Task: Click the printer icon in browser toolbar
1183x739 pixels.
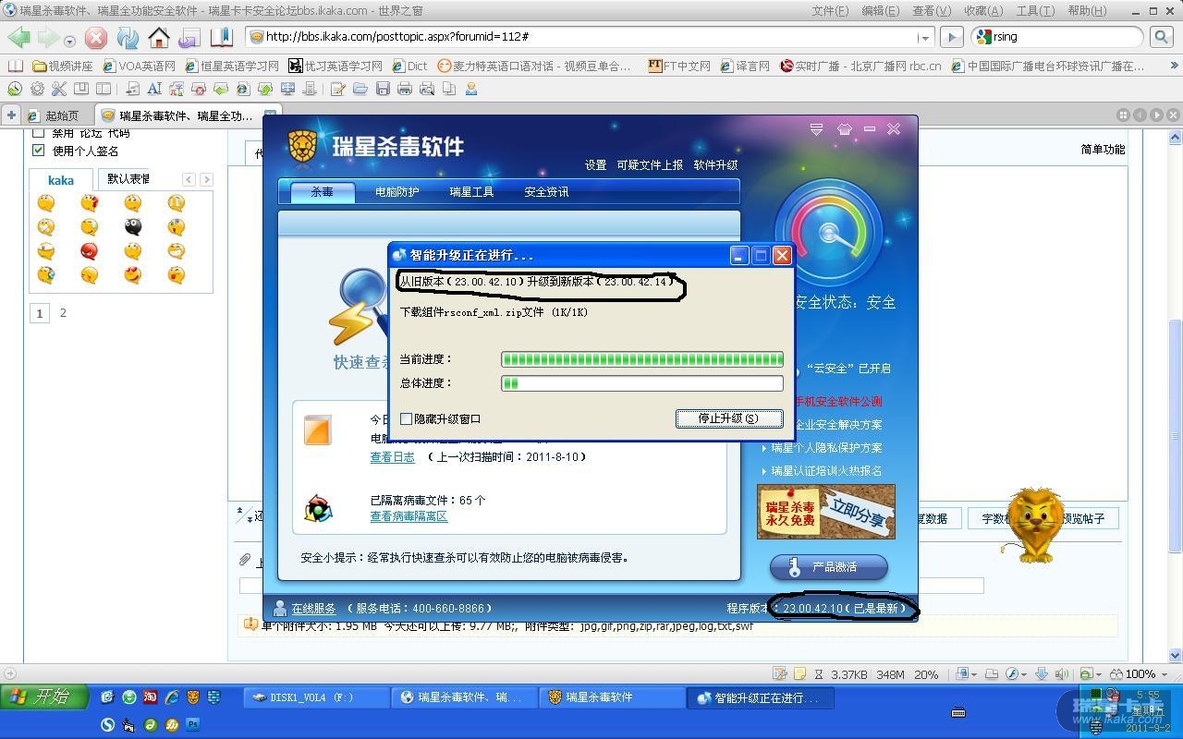Action: (405, 89)
